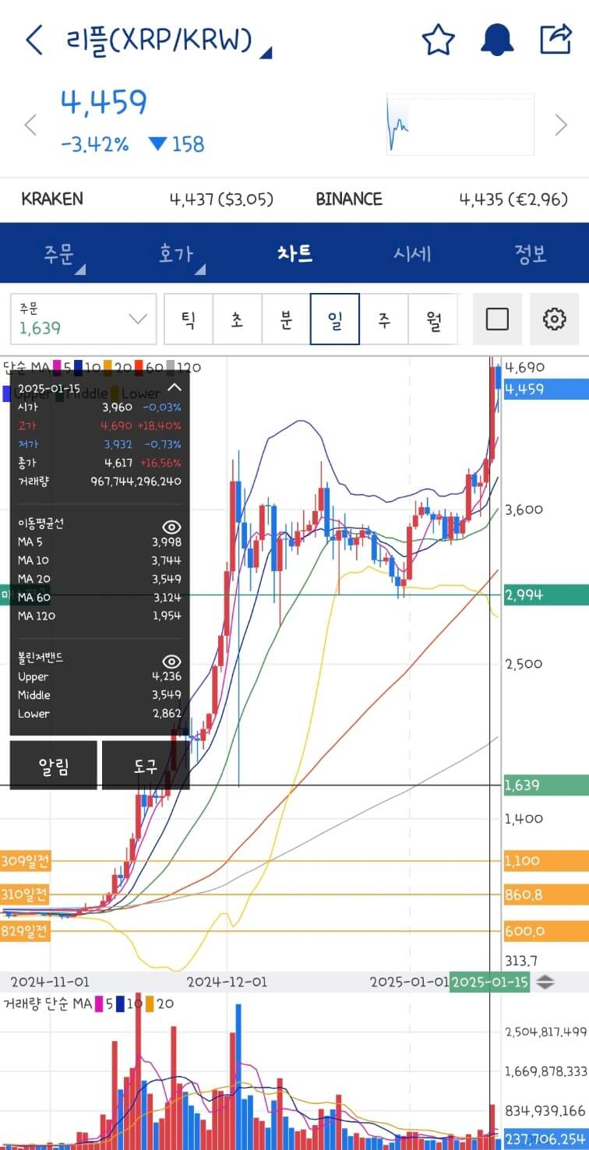589x1150 pixels.
Task: Open price alert bell icon
Action: tap(497, 40)
